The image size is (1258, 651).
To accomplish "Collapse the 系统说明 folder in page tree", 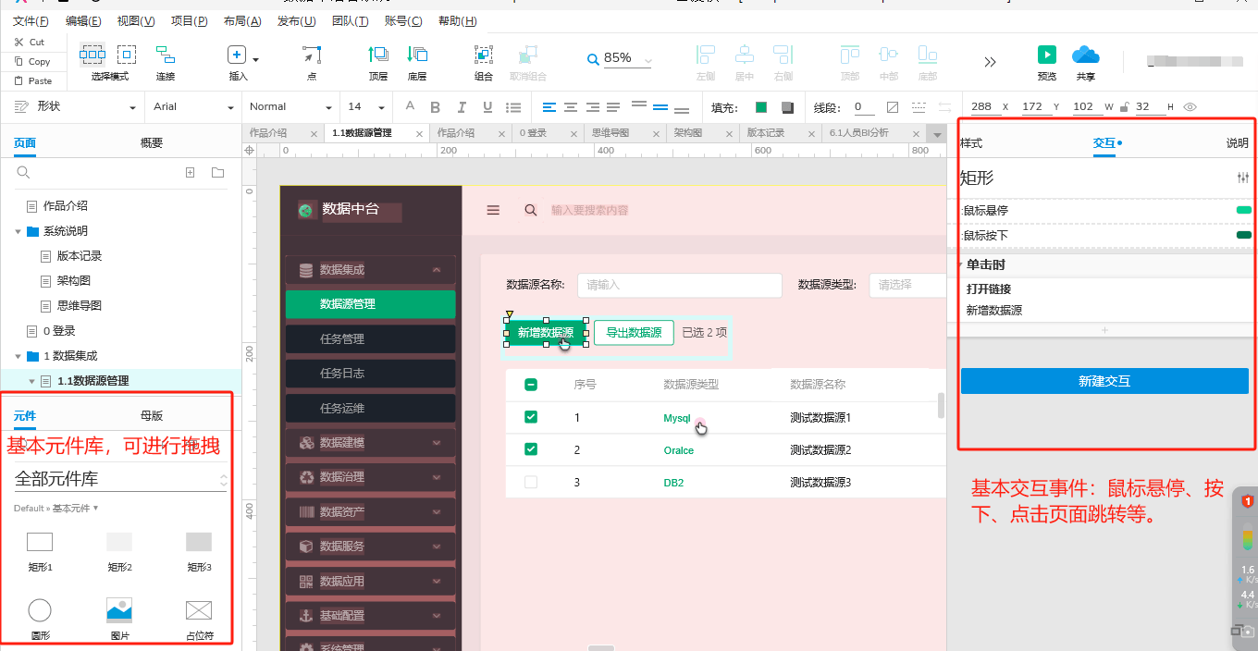I will [18, 231].
